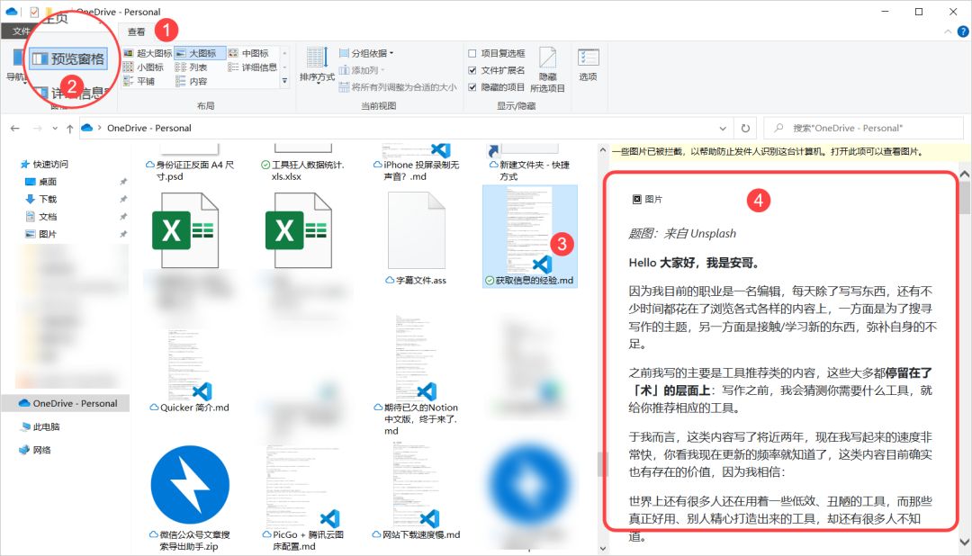Refresh the current folder
This screenshot has height=556, width=972.
[x=745, y=129]
